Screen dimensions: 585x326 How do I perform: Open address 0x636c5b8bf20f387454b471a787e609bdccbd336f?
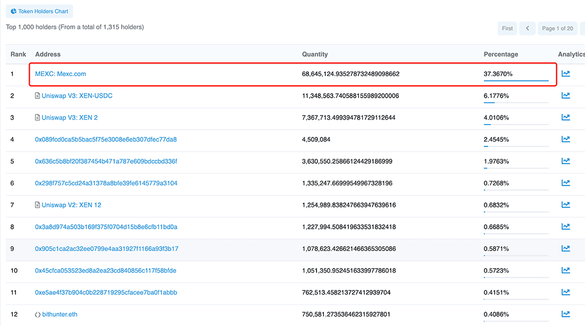coord(106,161)
